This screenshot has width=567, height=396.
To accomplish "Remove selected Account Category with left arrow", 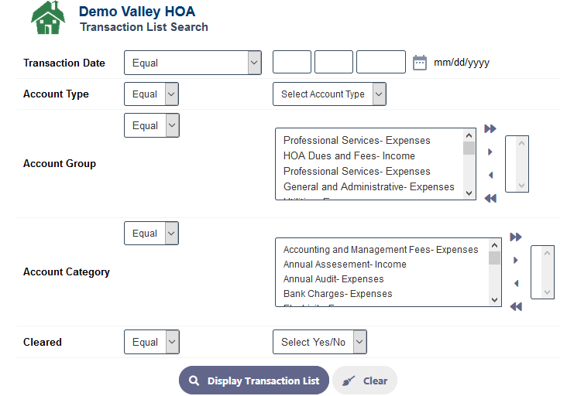I will [x=516, y=283].
